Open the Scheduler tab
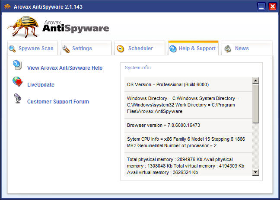Viewport: 280px width, 200px height. pos(140,48)
